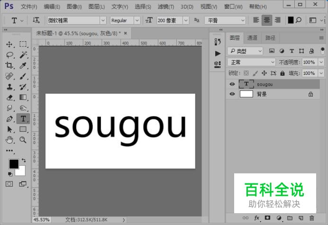Viewport: 328px width, 225px height.
Task: Click the foreground color swatch
Action: 13,164
